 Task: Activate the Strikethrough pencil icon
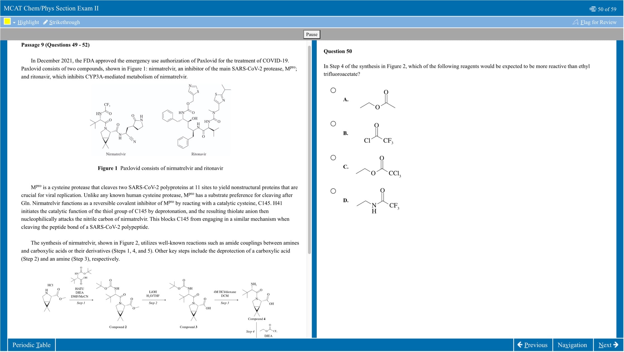click(45, 22)
